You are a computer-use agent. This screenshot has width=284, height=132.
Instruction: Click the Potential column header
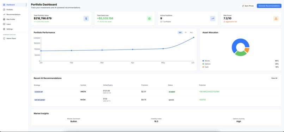(202, 85)
